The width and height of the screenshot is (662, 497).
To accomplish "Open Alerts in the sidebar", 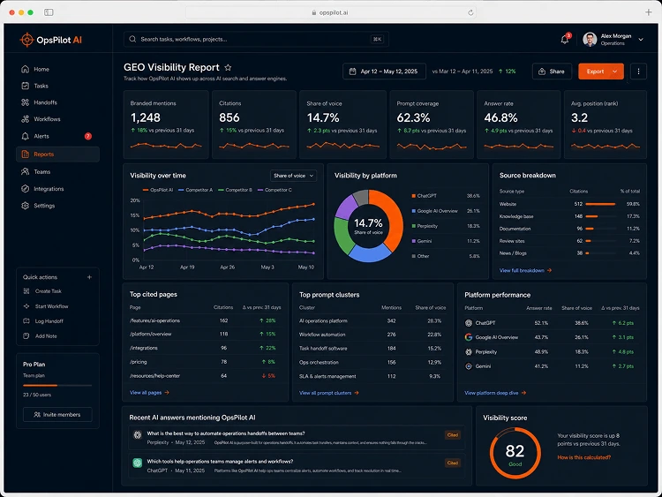I will pyautogui.click(x=58, y=136).
